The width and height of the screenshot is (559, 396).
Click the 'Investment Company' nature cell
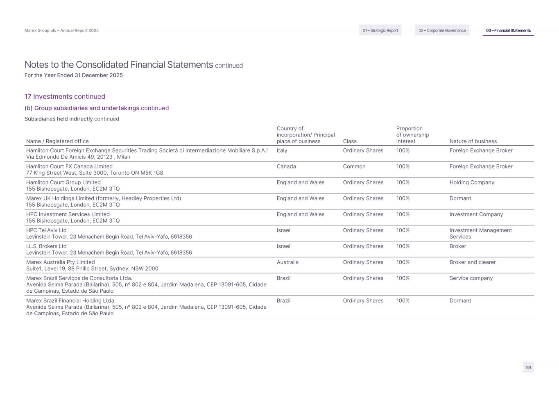point(476,214)
